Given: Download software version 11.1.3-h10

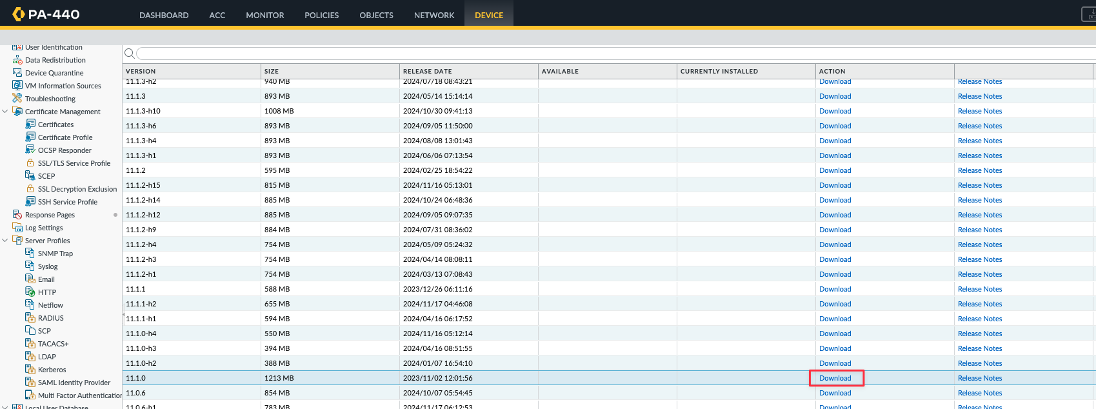Looking at the screenshot, I should [x=835, y=111].
